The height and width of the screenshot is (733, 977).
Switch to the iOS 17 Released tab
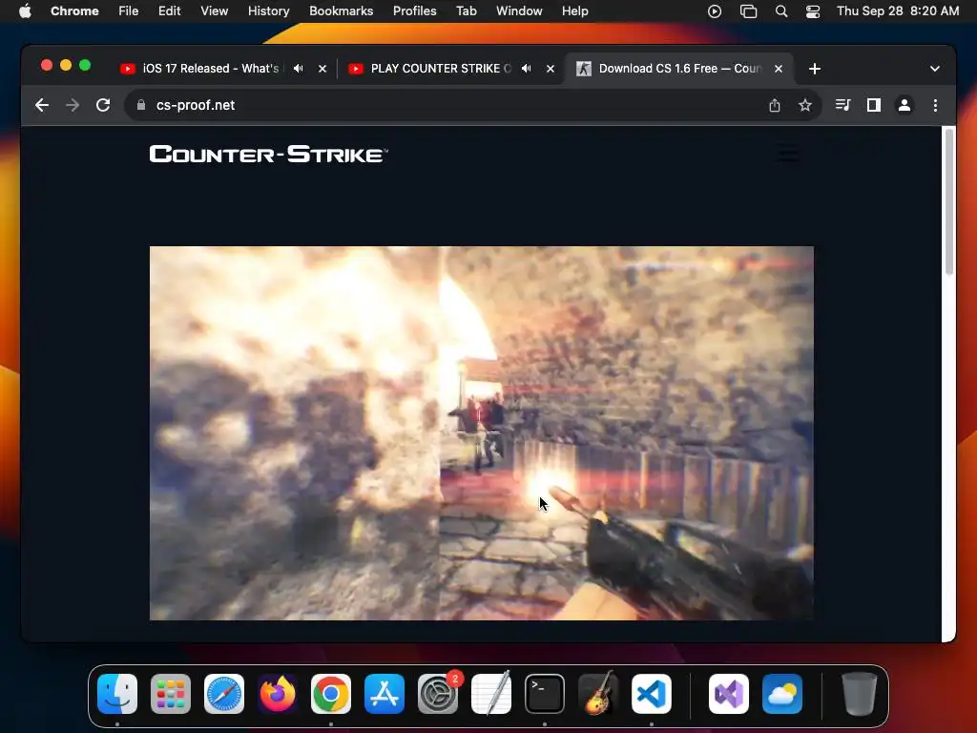coord(211,69)
